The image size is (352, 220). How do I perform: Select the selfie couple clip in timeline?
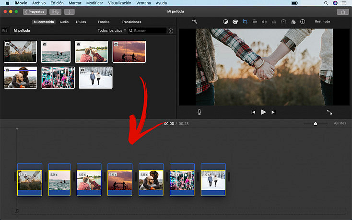[x=89, y=183]
